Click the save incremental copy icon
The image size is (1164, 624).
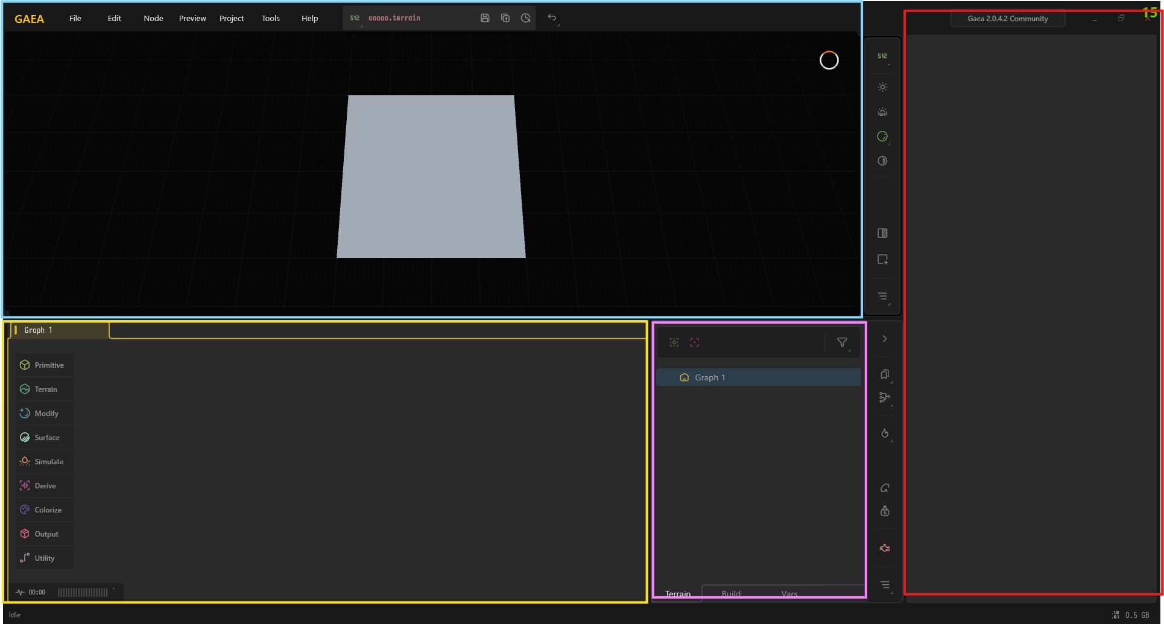[x=505, y=18]
